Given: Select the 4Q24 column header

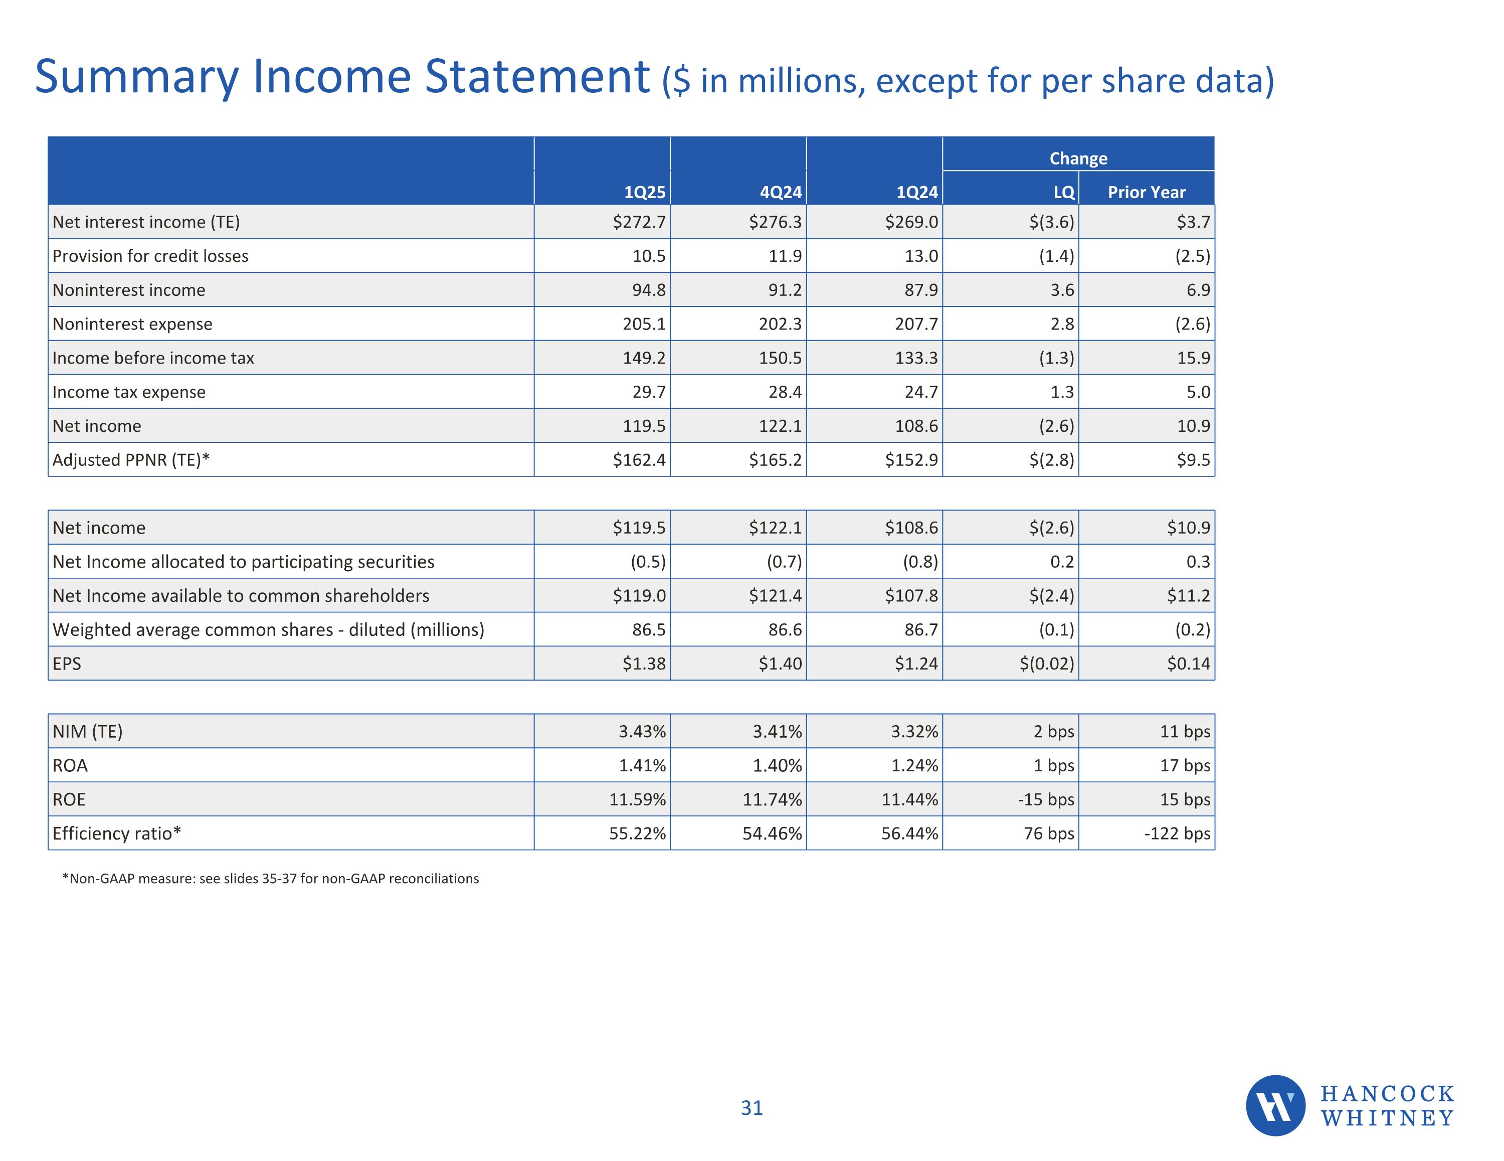Looking at the screenshot, I should [x=780, y=192].
